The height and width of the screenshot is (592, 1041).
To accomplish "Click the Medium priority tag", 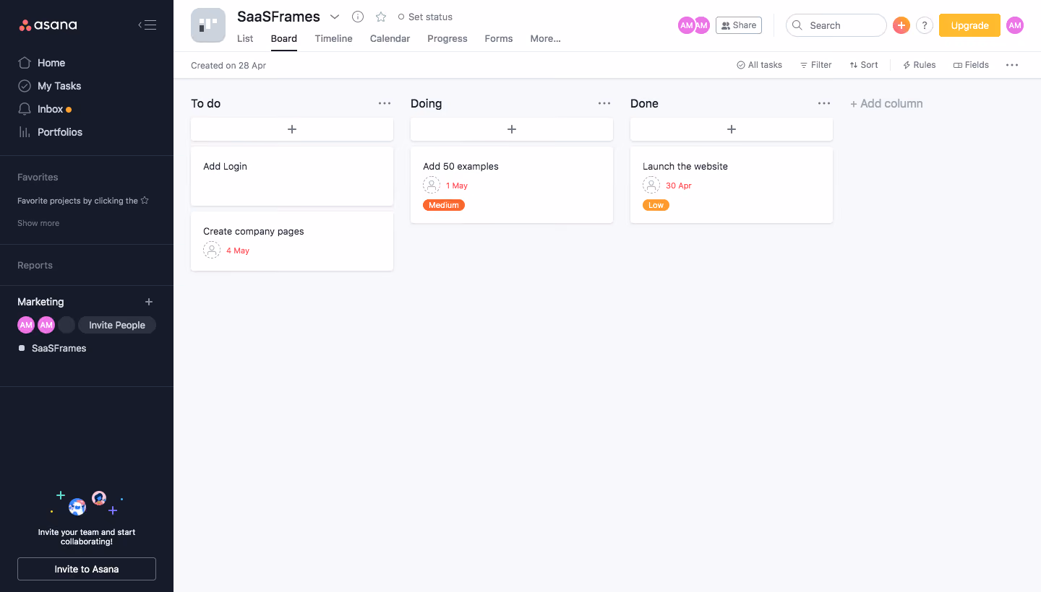I will (444, 205).
